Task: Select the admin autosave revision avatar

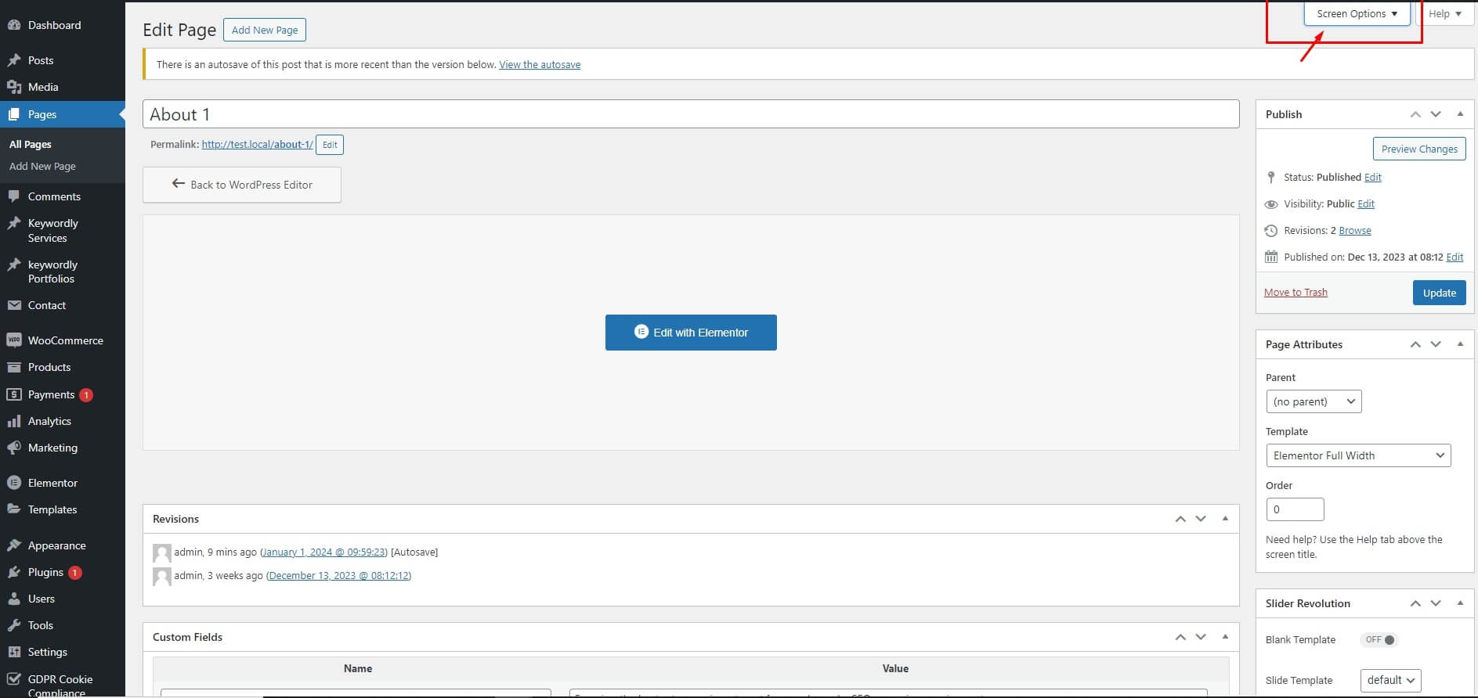Action: pyautogui.click(x=162, y=553)
